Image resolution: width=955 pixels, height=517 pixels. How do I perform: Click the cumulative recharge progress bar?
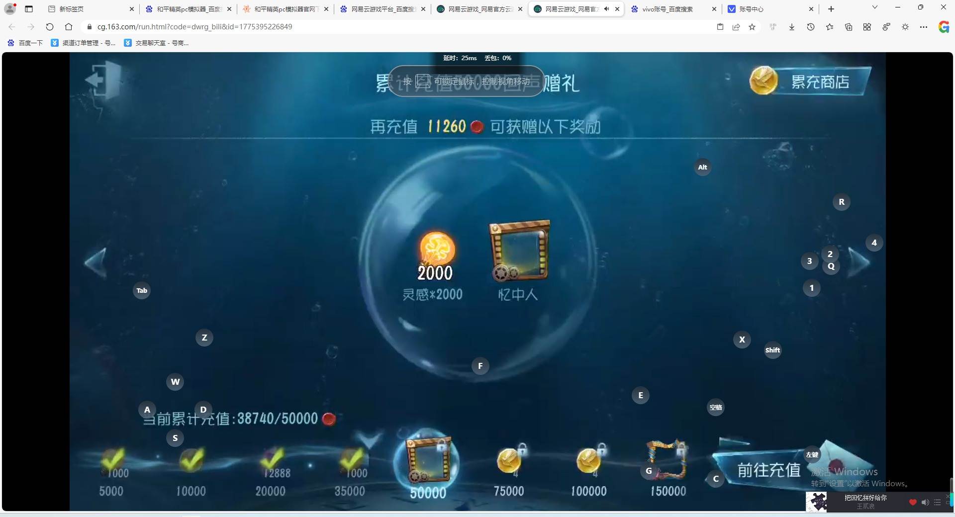(x=234, y=418)
